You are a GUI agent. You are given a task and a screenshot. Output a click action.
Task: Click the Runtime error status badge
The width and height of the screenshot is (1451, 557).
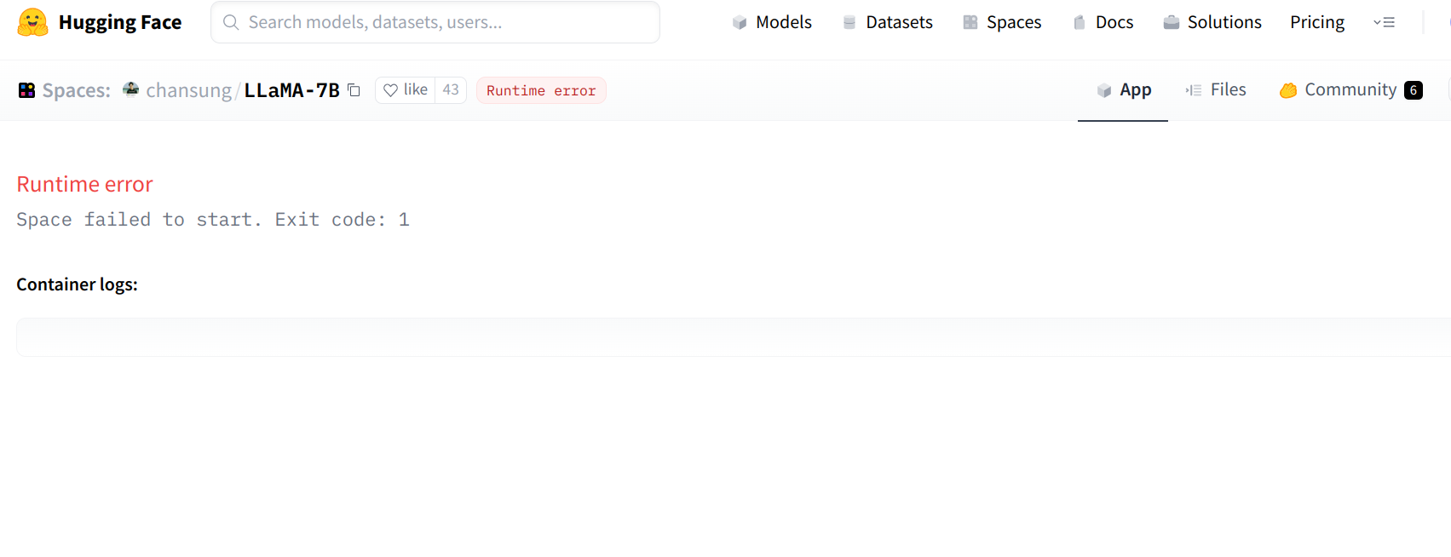(541, 90)
